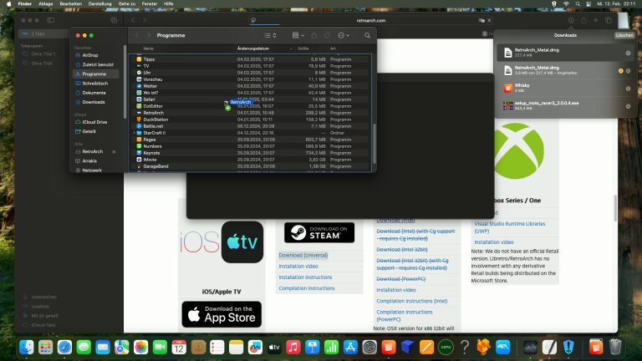Image resolution: width=642 pixels, height=361 pixels.
Task: Open DuckStation from the Dock
Action: (483, 347)
